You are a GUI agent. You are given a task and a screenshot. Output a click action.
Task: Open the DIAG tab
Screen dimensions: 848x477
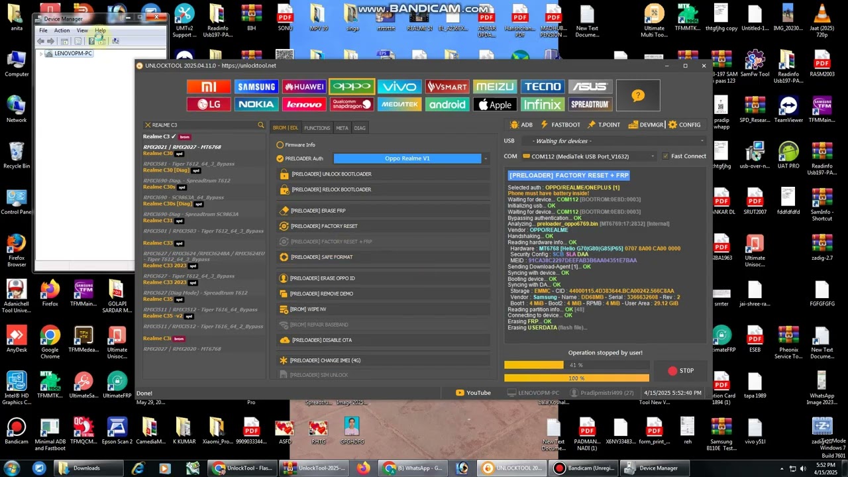pos(360,128)
